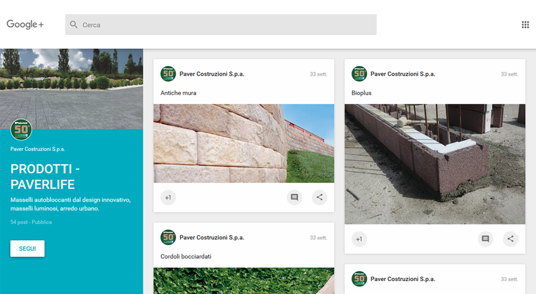Click the date on Cordoli bocciardati post
The image size is (536, 294).
click(318, 238)
